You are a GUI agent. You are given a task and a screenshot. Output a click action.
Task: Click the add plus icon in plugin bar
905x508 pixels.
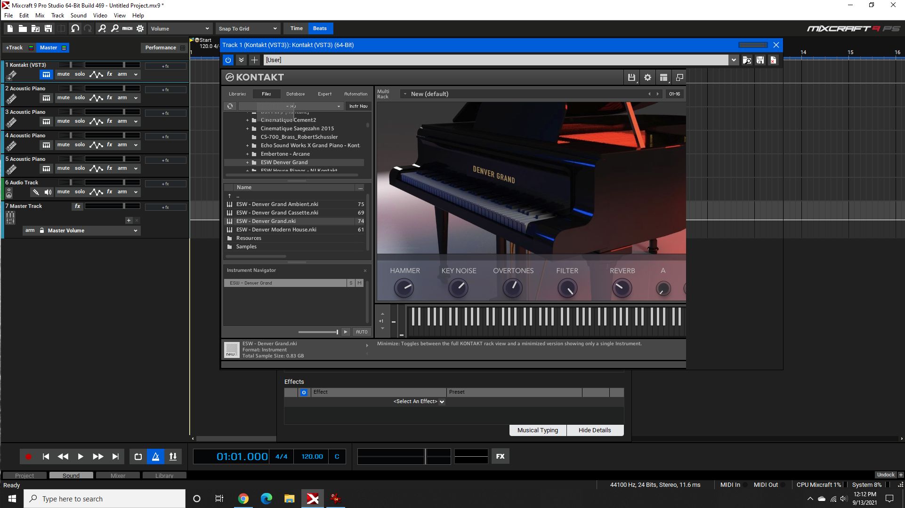coord(254,60)
